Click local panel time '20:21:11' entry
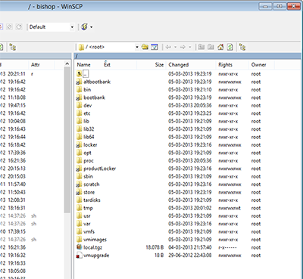This screenshot has height=279, width=303. tap(17, 74)
